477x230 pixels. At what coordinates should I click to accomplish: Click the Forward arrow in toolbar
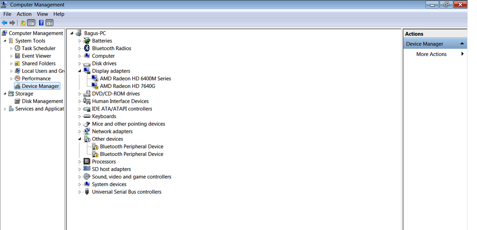(12, 23)
